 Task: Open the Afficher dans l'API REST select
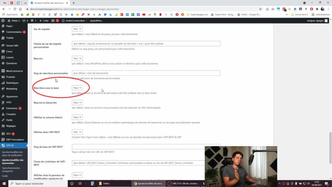(x=77, y=132)
